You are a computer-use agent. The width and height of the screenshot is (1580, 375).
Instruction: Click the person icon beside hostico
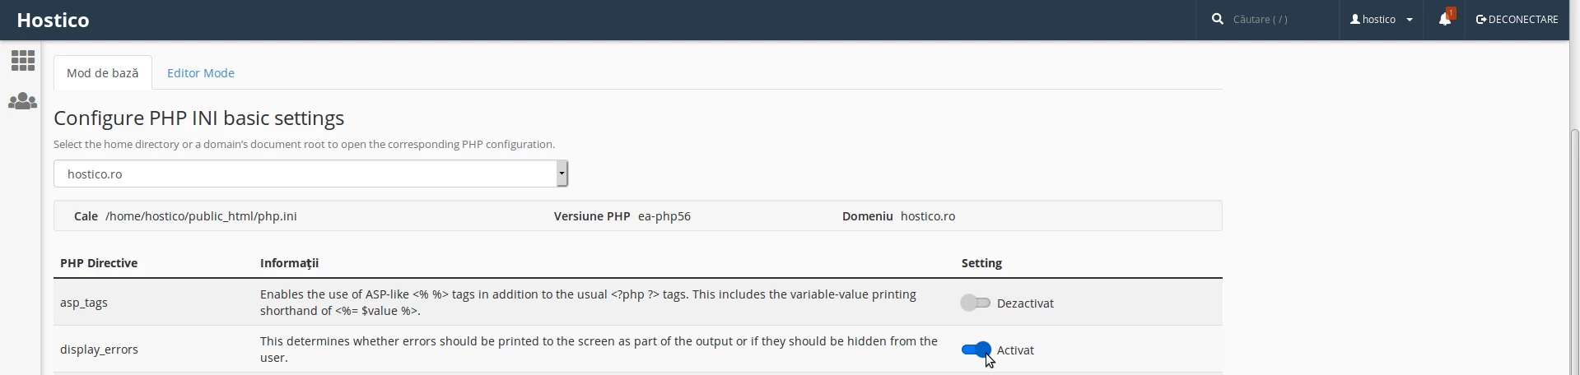1355,19
